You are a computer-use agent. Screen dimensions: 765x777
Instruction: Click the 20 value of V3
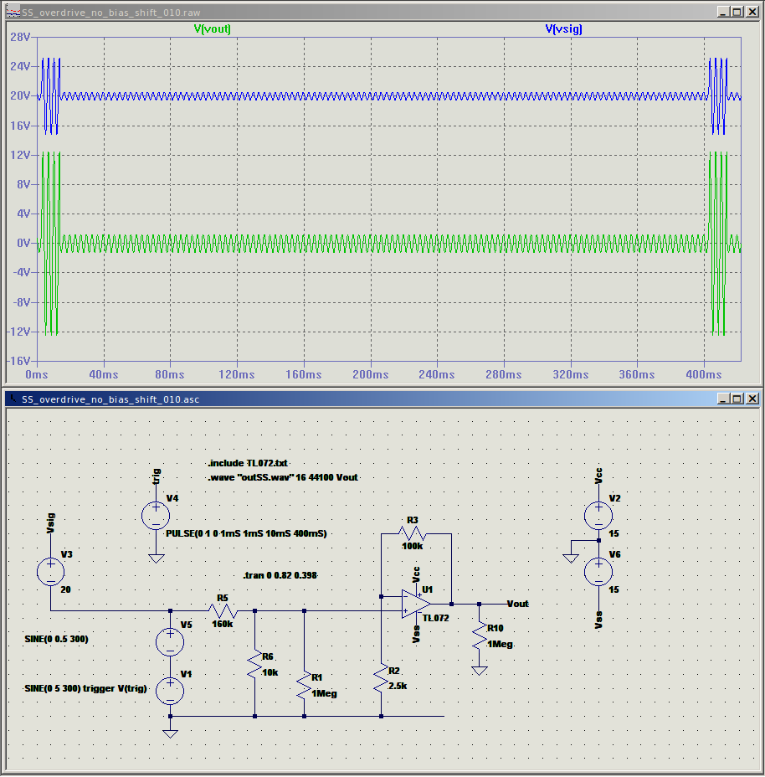click(65, 589)
